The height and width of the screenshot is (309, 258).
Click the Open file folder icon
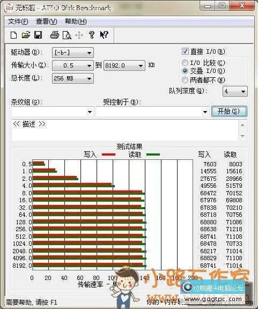(x=26, y=35)
